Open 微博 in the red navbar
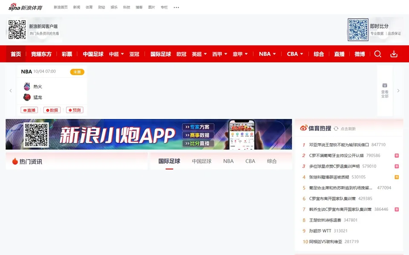Screen dimensions: 409x255 tap(360, 54)
